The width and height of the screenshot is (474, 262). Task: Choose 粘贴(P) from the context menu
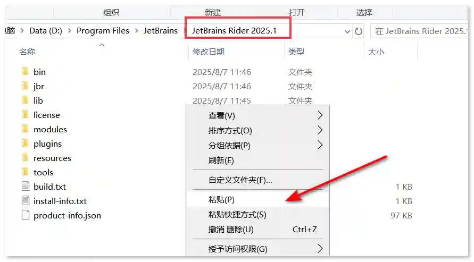(x=221, y=199)
